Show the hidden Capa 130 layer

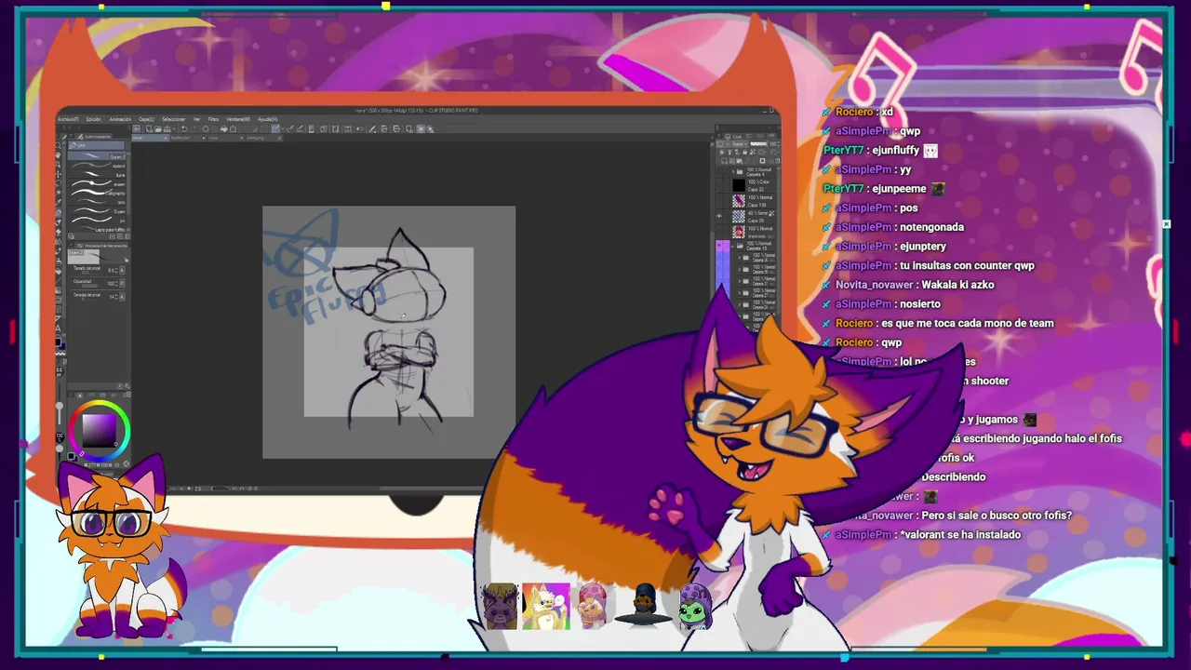point(718,200)
